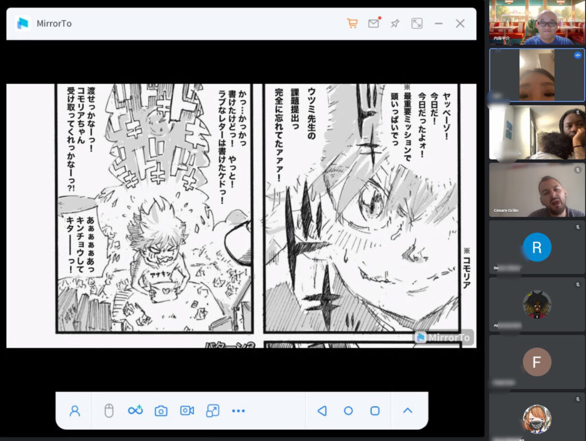Open the mail notifications icon in MirrorTo

[x=374, y=23]
